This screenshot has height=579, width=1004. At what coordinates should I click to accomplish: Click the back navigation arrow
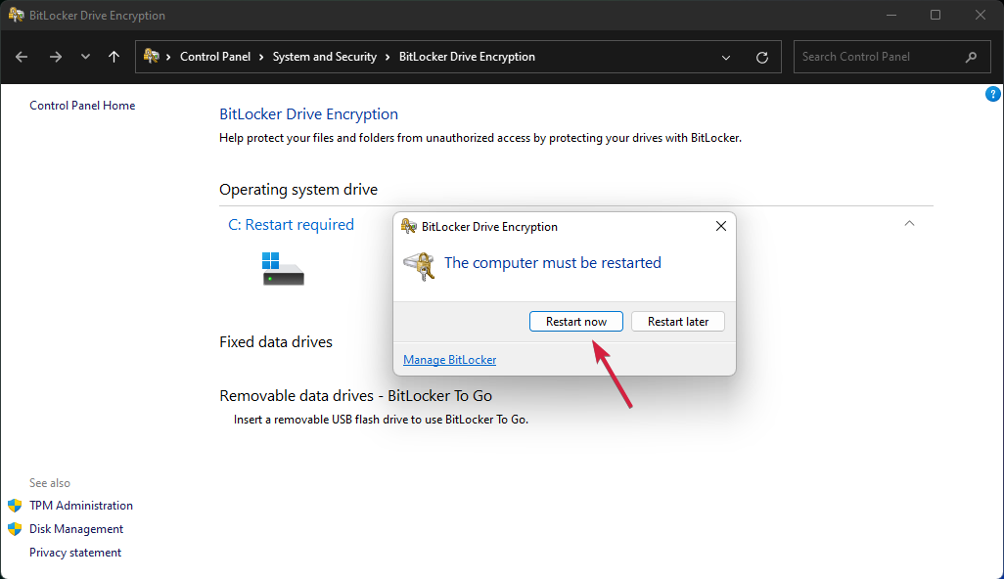click(x=22, y=57)
